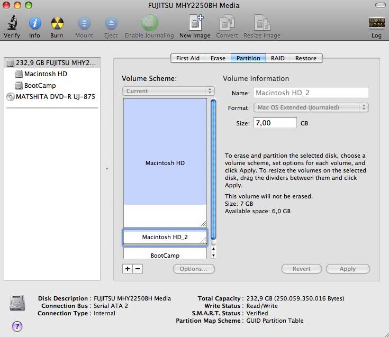This screenshot has width=389, height=337.
Task: Click the Convert toolbar icon
Action: point(227,23)
